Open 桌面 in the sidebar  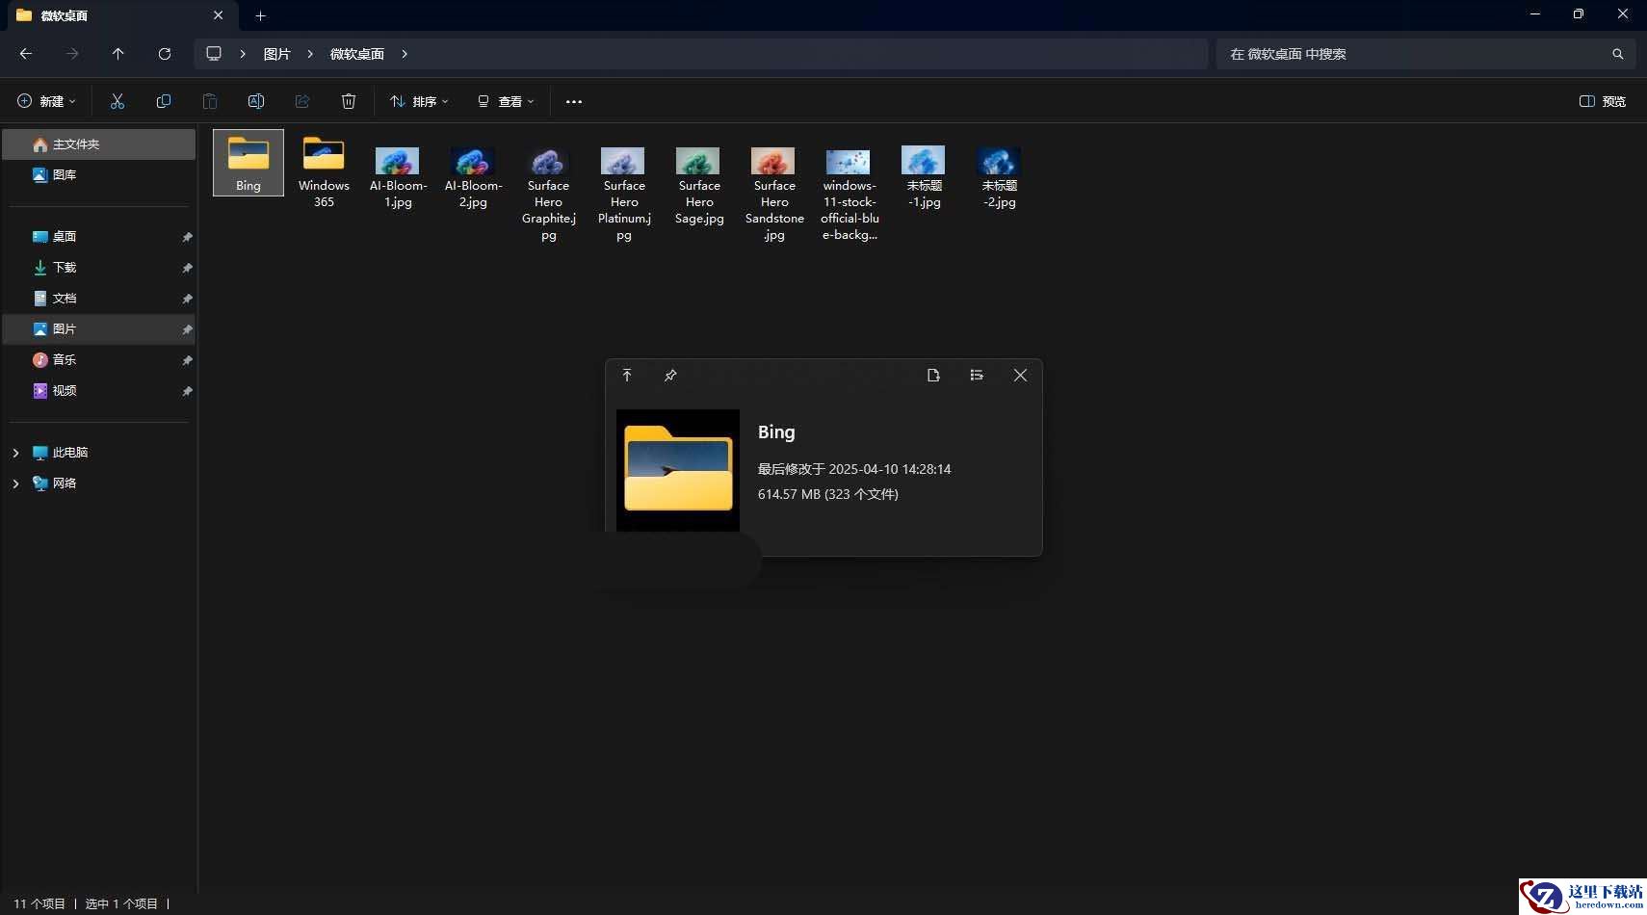click(x=99, y=237)
